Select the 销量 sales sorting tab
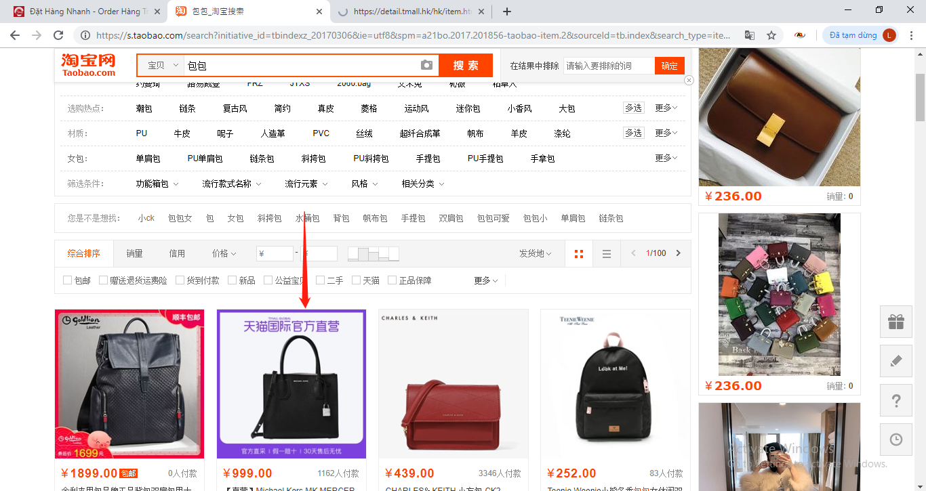 click(134, 253)
